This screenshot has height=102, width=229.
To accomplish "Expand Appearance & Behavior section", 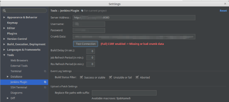I will coord(4,17).
